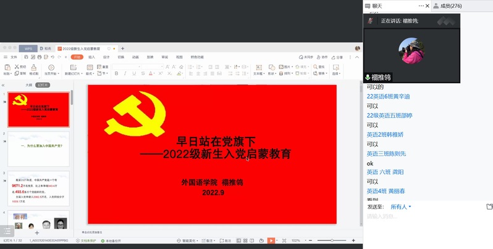Open the Layout (版式) dropdown
The image size is (493, 249).
(x=90, y=74)
